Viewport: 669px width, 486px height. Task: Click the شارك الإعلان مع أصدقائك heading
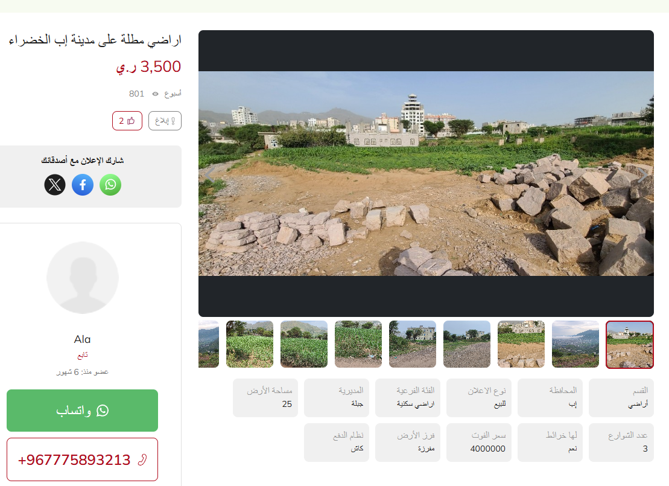tap(83, 161)
